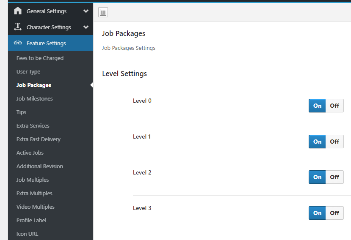Screen dimensions: 351x240
Task: Open Additional Revision settings
Action: point(40,166)
